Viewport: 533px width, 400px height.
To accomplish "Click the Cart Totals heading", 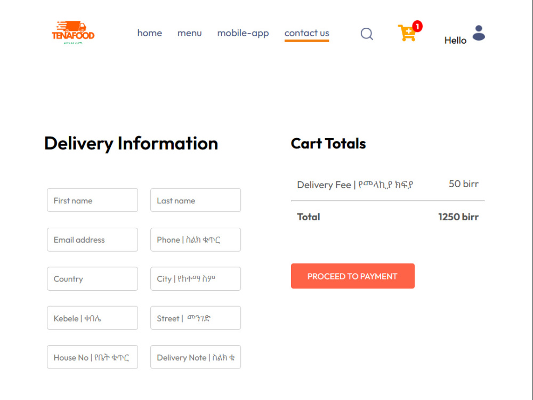I will click(x=328, y=143).
